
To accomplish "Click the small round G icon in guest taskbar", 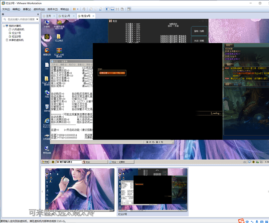I will point(53,162).
